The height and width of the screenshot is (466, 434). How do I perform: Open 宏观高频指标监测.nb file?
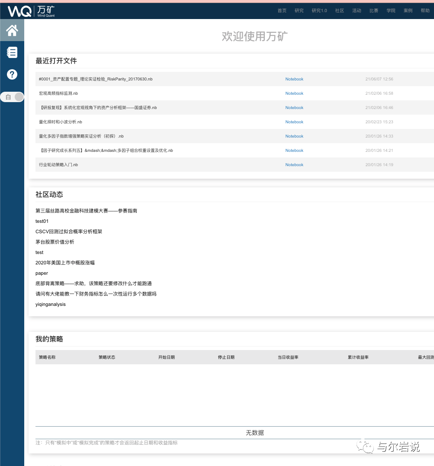pos(58,93)
